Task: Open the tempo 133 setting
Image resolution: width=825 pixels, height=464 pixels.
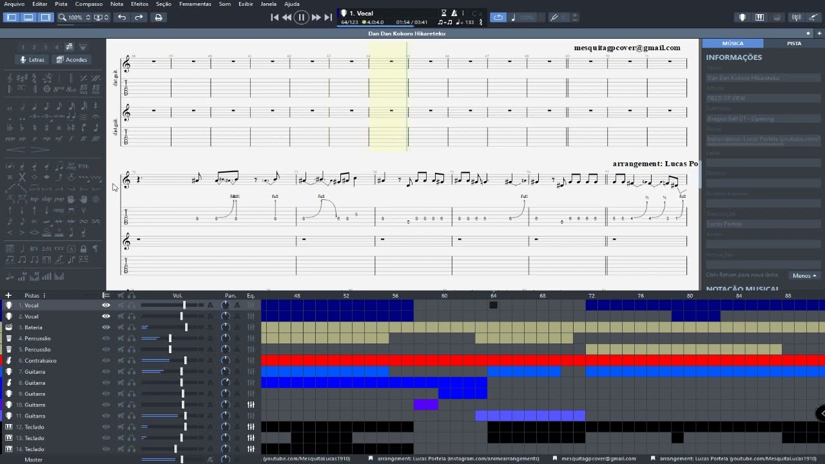Action: click(x=465, y=22)
